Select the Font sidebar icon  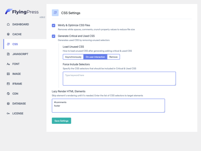8,64
